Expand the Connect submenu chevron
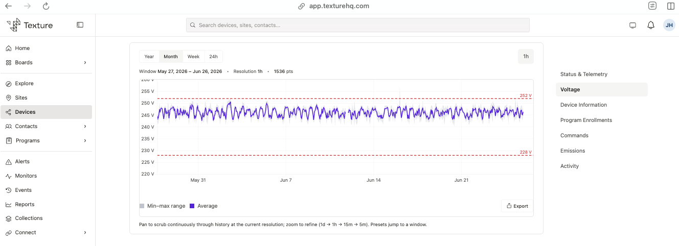The image size is (679, 246). pos(85,233)
